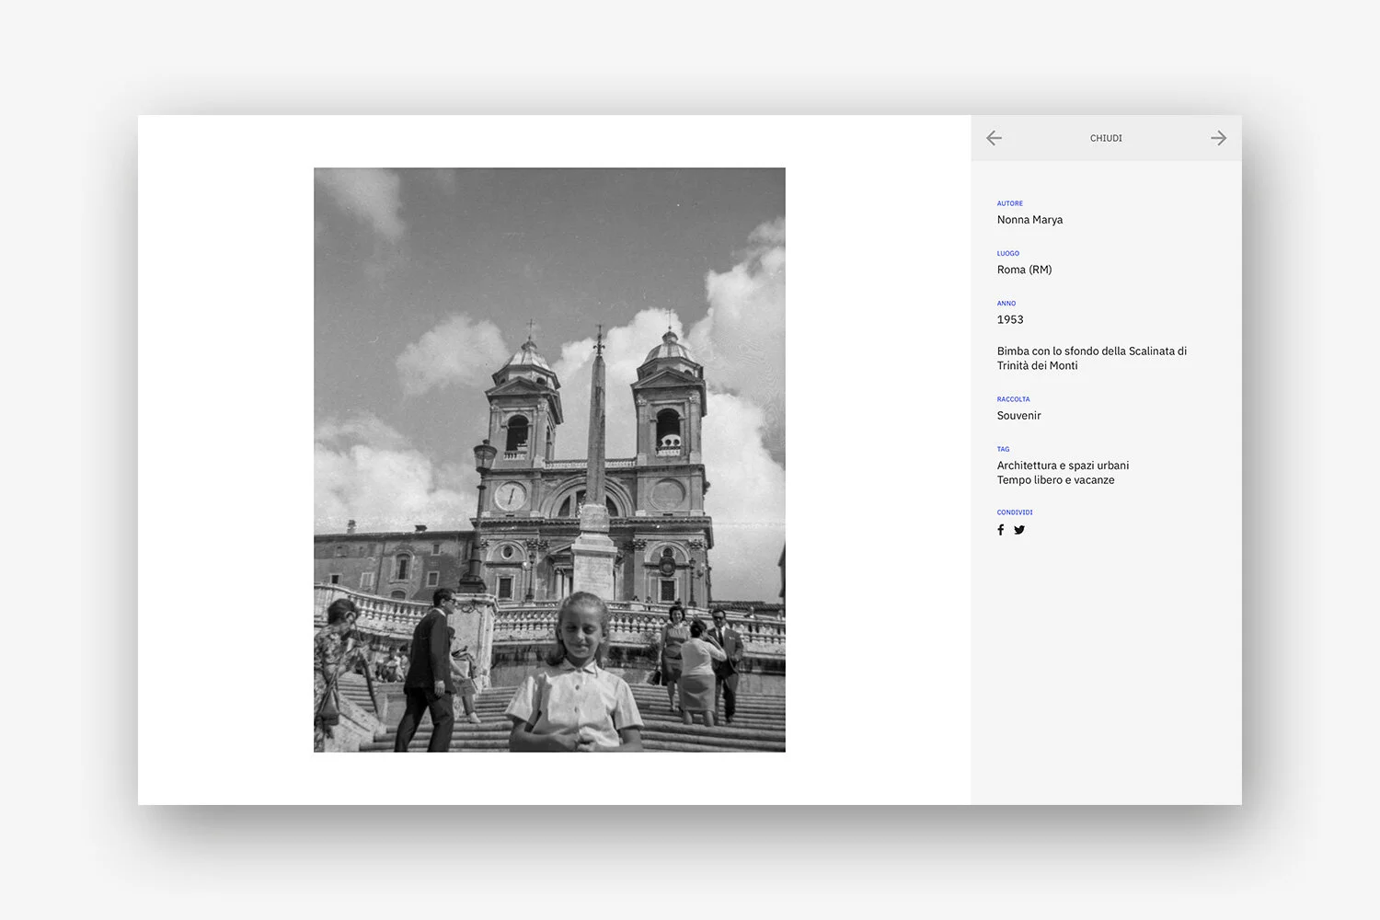Click the TAG label
Image resolution: width=1380 pixels, height=920 pixels.
pos(1003,449)
